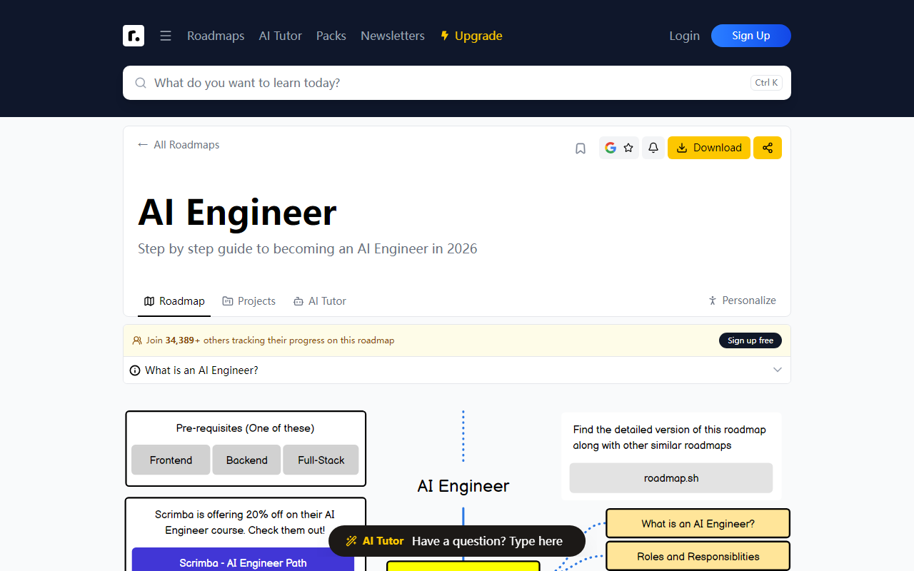The image size is (914, 571).
Task: Click the search magnifier icon
Action: pos(141,83)
